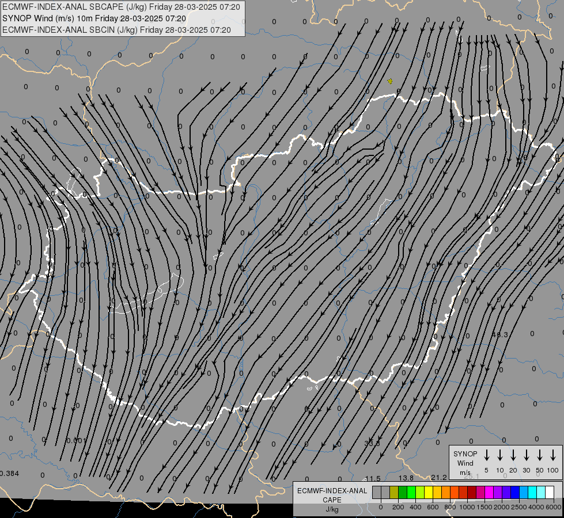Select the olive swatch in the CAPE legend
This screenshot has height=518, width=564.
(394, 492)
